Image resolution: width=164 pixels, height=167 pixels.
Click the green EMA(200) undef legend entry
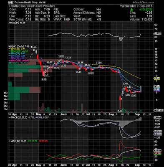(x=18, y=51)
